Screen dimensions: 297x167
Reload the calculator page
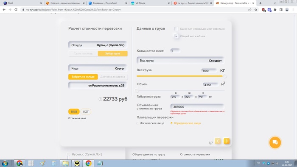16,10
